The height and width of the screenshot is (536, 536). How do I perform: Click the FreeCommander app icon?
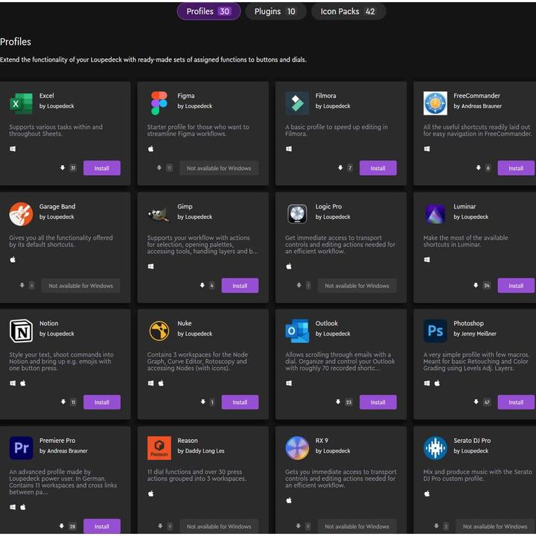pos(435,103)
